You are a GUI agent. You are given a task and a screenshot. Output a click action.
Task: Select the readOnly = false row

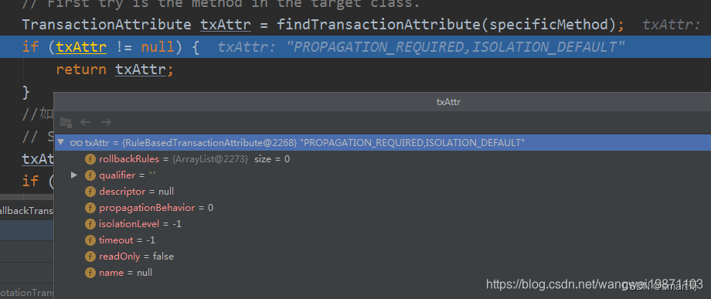(x=383, y=257)
